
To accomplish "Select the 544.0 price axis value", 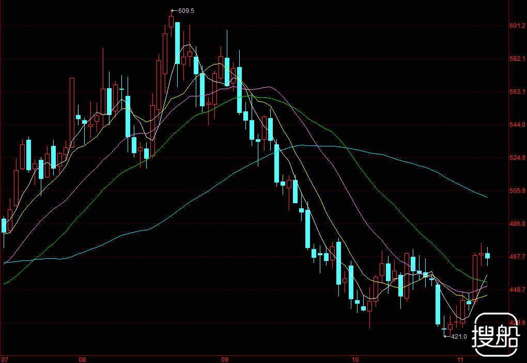I will coord(517,125).
